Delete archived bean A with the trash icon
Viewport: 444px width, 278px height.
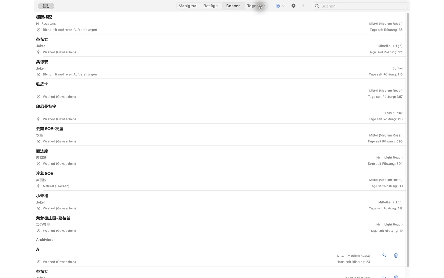[x=396, y=255]
